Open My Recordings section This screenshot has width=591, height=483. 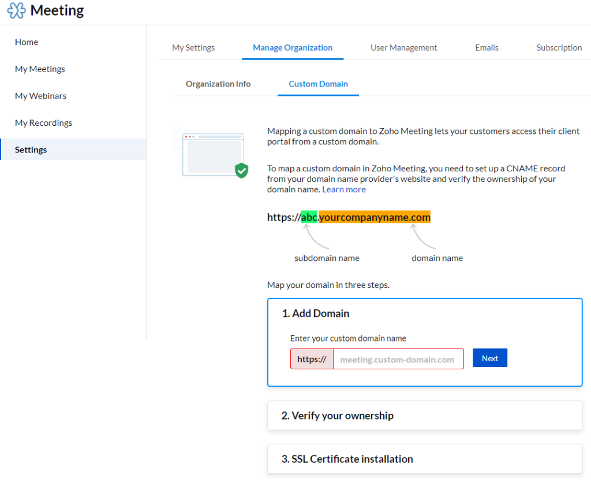(x=43, y=123)
